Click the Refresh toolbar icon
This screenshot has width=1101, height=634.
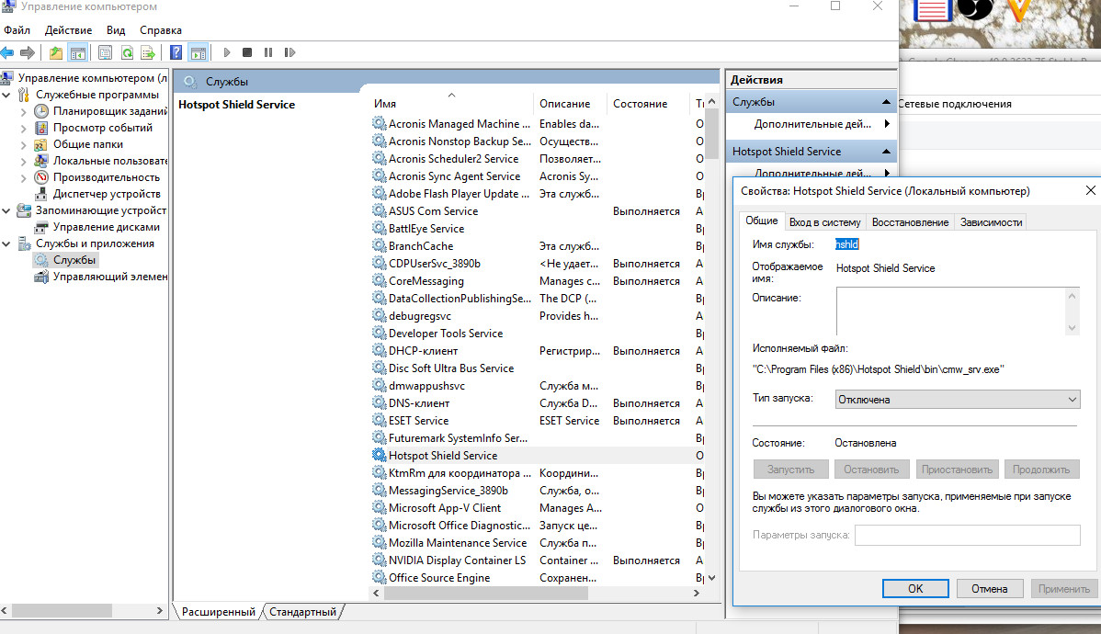pos(127,52)
